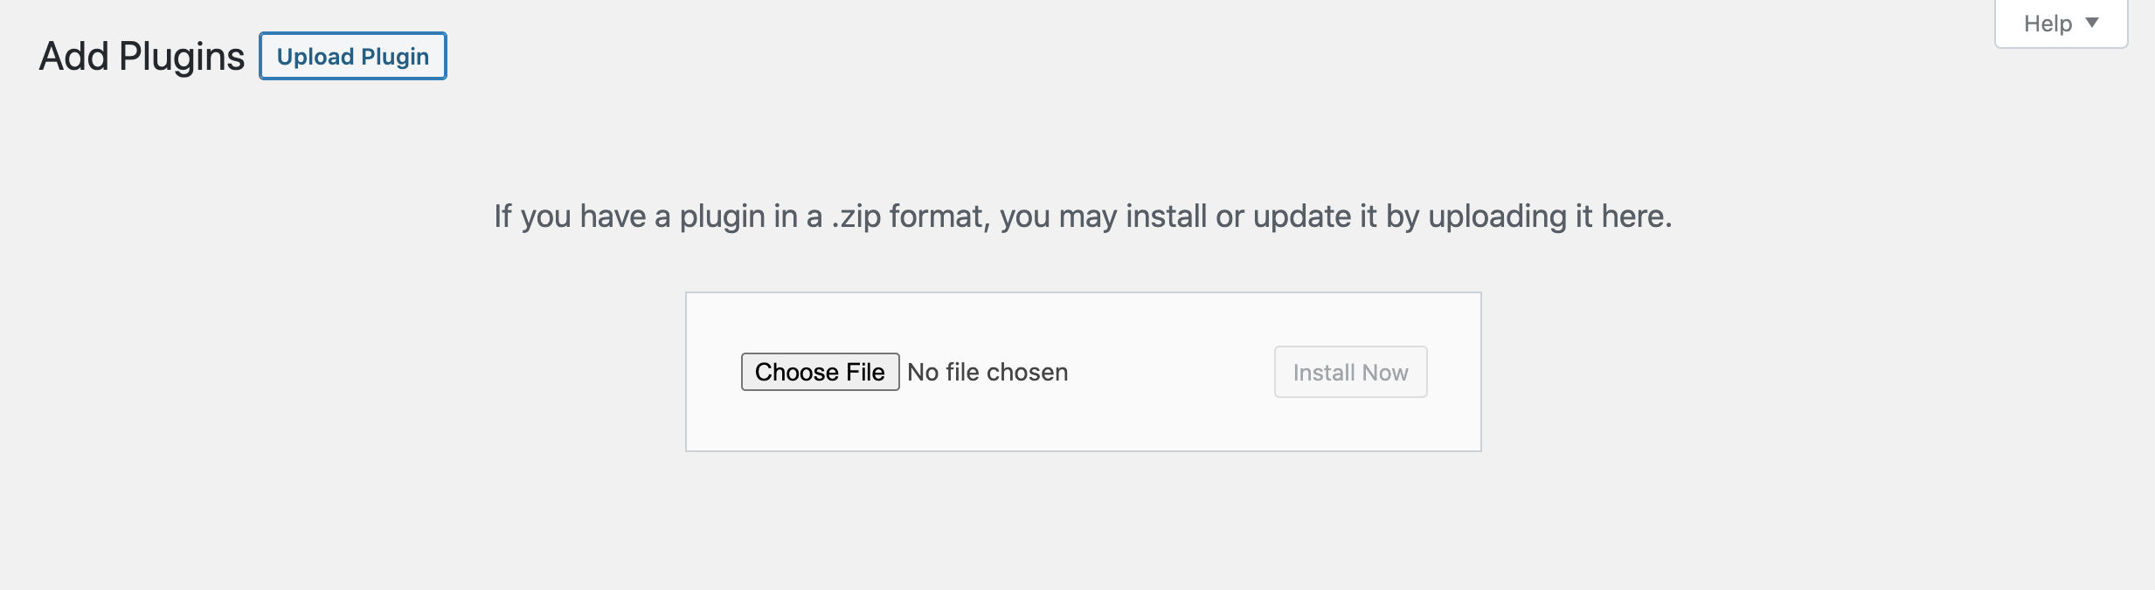Click the 'No file chosen' label

click(987, 372)
